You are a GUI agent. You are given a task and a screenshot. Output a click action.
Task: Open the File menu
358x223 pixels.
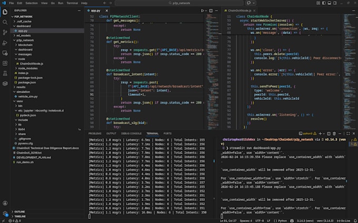11,3
